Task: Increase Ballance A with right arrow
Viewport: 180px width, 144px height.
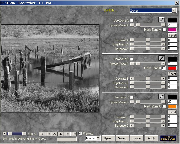Action: pos(163,49)
